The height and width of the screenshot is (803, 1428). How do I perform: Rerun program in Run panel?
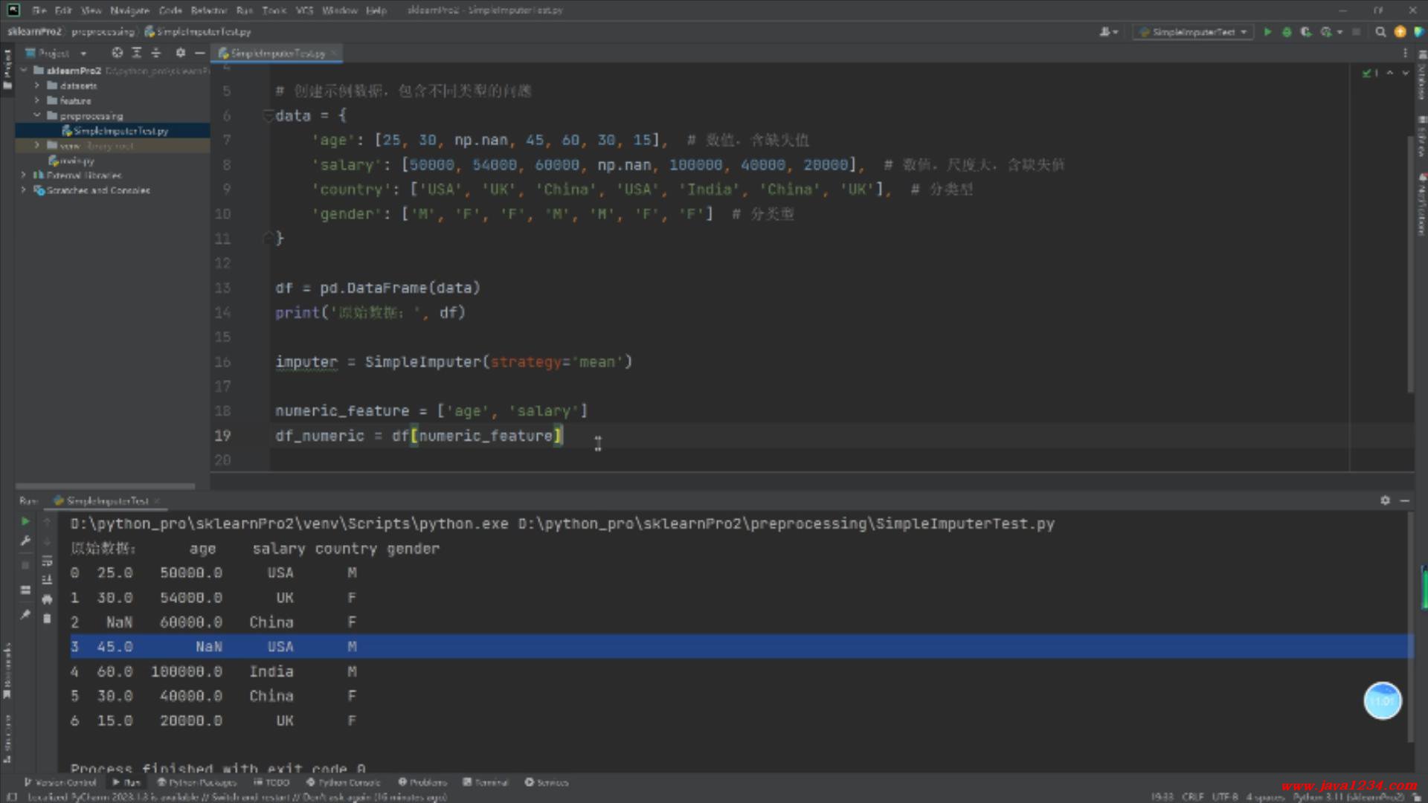click(25, 522)
